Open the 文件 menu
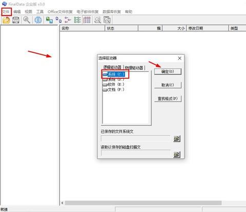Screen dimensions: 246x212 click(x=6, y=12)
